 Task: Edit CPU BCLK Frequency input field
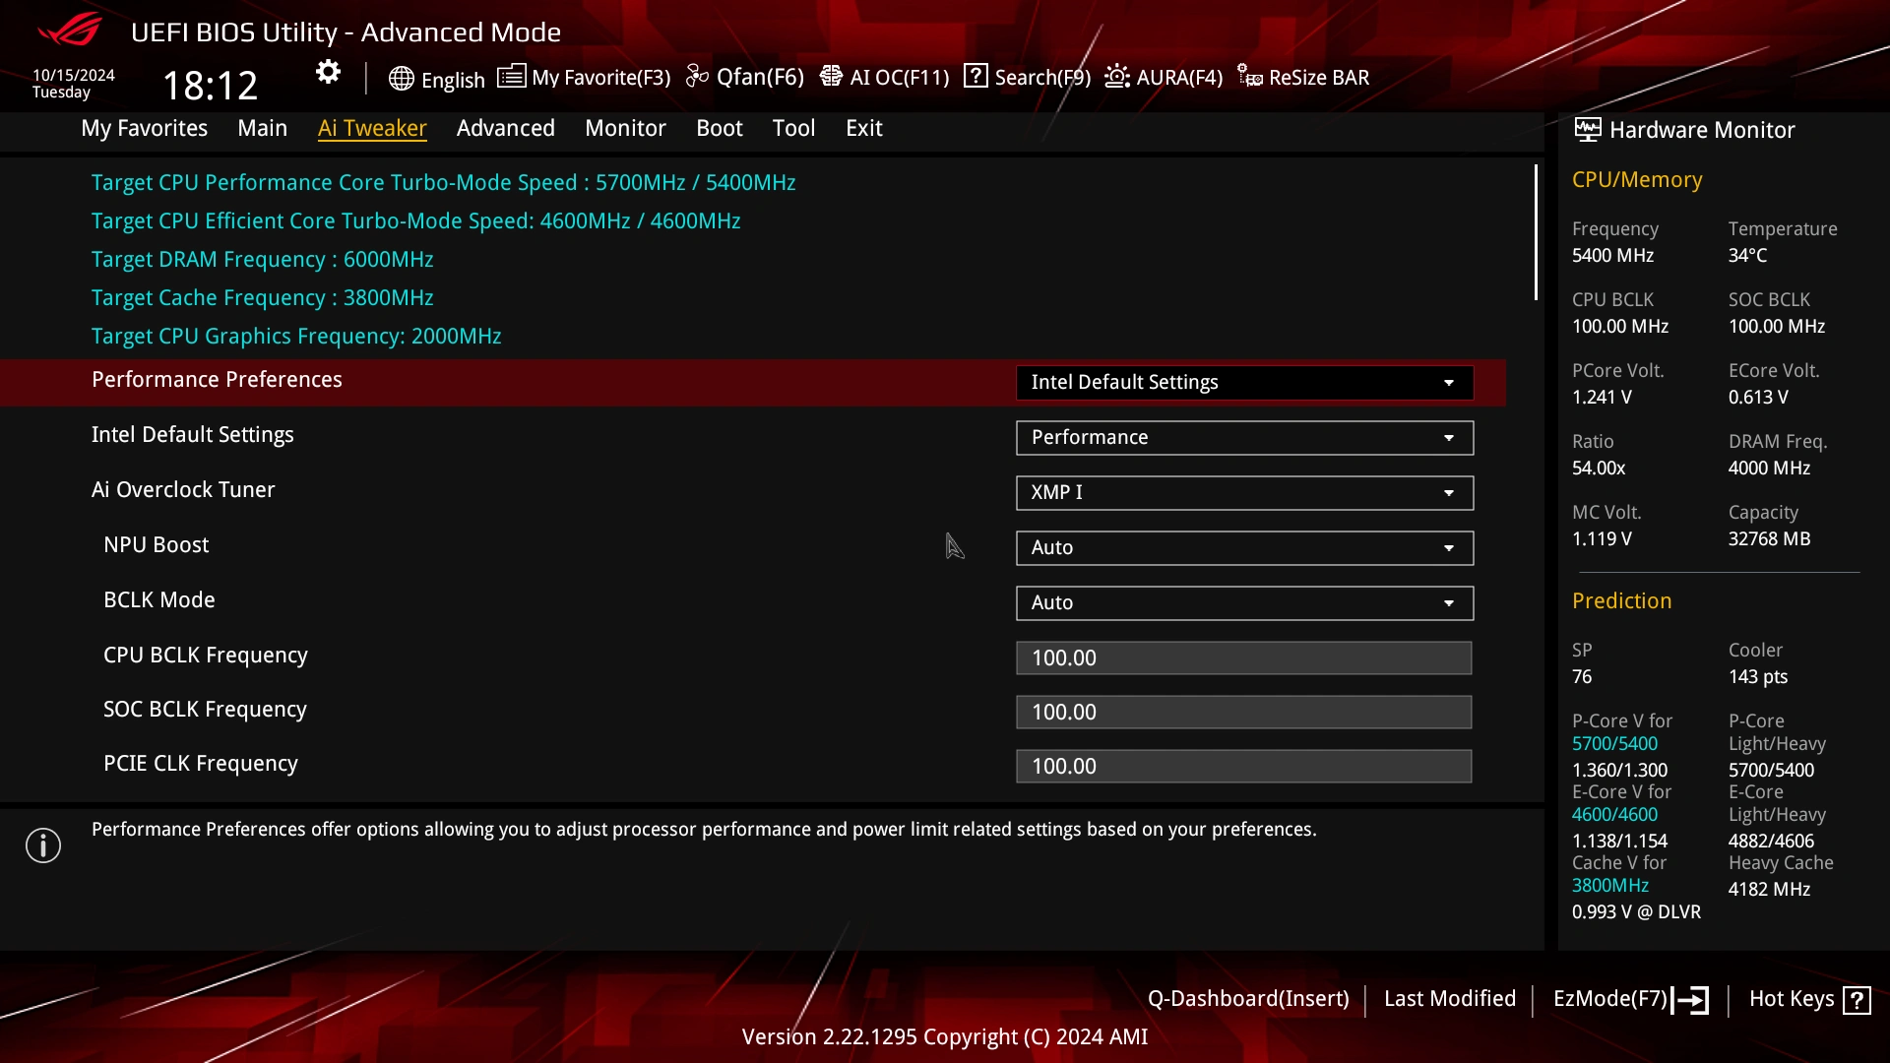click(x=1243, y=657)
